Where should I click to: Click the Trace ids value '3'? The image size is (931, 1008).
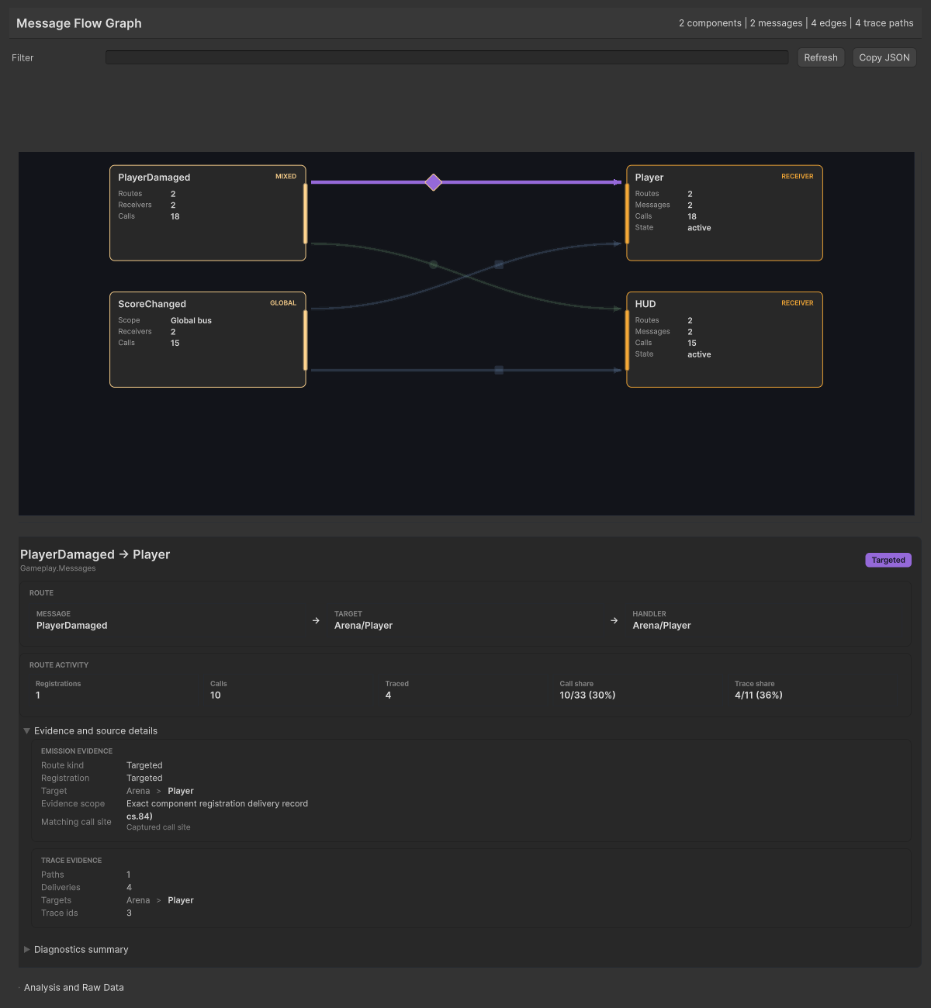[129, 913]
